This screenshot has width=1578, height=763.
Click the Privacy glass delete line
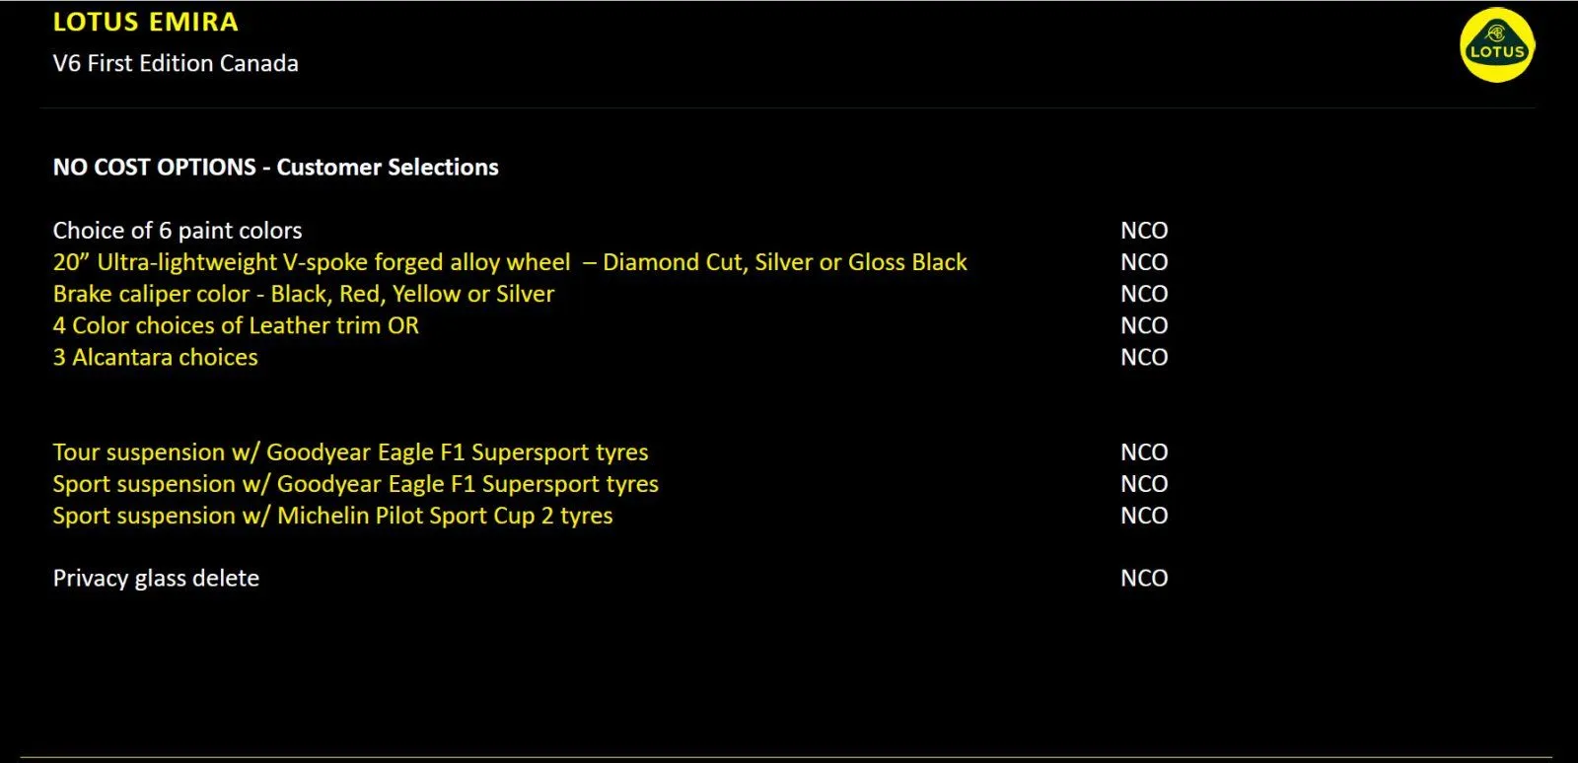tap(156, 579)
